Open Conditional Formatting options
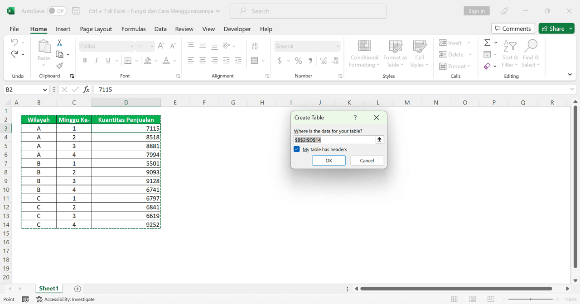580x304 pixels. click(364, 53)
